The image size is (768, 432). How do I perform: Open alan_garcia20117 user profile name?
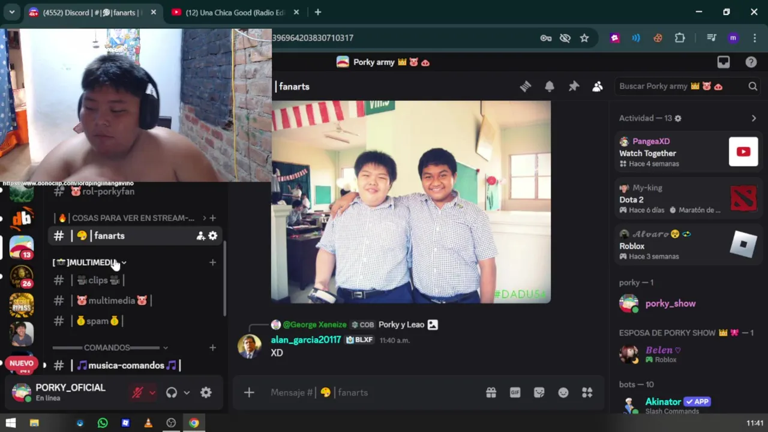[306, 340]
